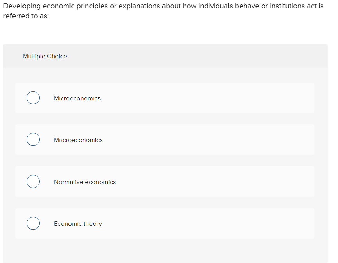Click inside the Economic theory option box
Image resolution: width=338 pixels, height=263 pixels.
(x=165, y=223)
